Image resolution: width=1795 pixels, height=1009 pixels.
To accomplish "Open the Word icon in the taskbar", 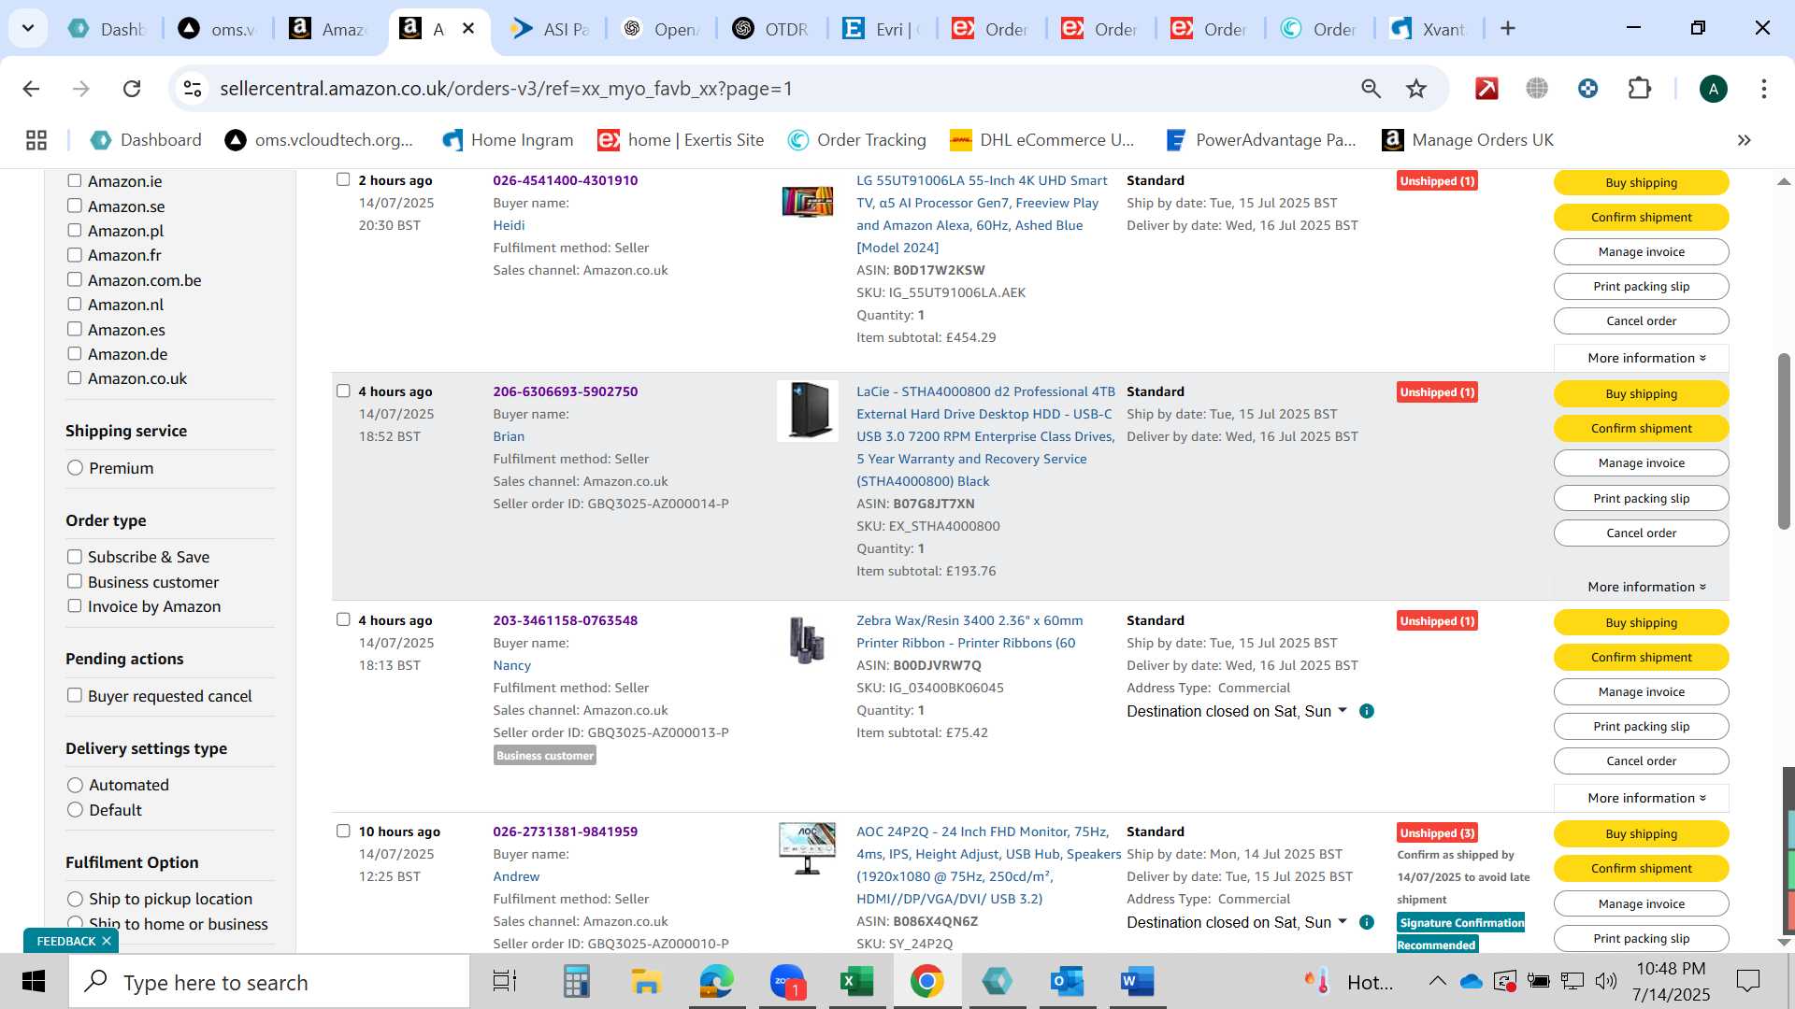I will click(x=1136, y=982).
